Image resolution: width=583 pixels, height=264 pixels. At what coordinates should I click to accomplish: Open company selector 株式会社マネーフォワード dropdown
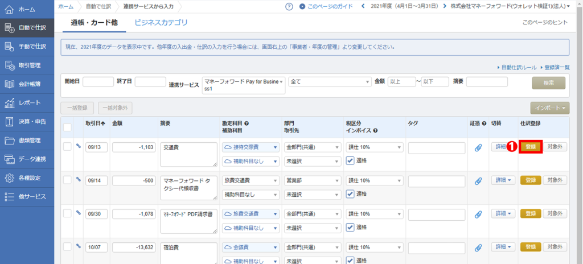click(x=510, y=6)
